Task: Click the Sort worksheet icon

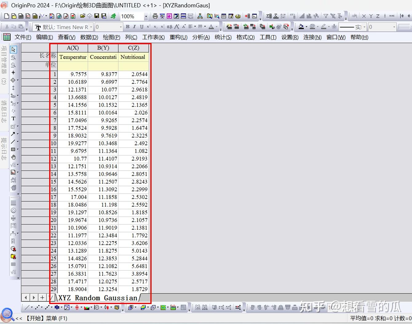Action: pos(283,16)
